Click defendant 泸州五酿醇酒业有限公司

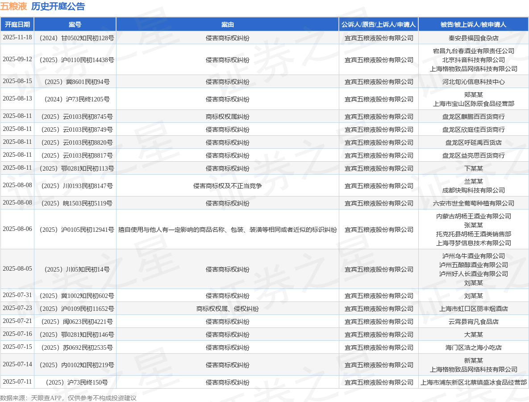473,265
